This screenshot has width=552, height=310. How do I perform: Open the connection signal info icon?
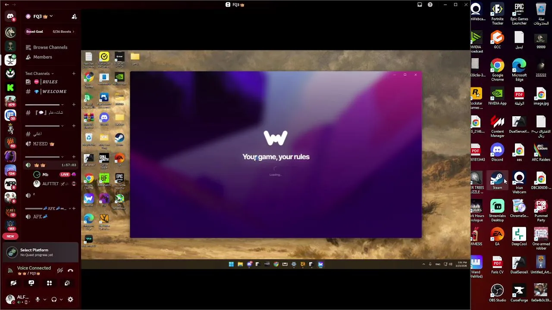tap(10, 270)
